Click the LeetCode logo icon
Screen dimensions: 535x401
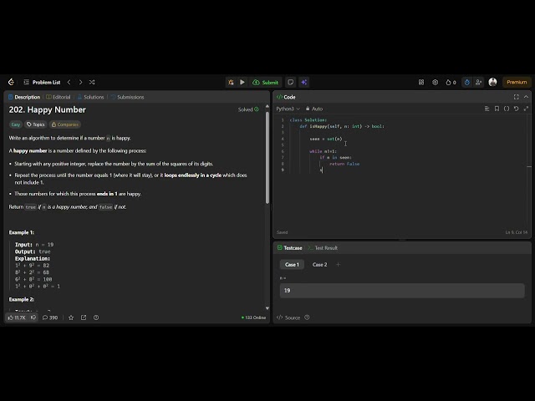click(x=11, y=82)
